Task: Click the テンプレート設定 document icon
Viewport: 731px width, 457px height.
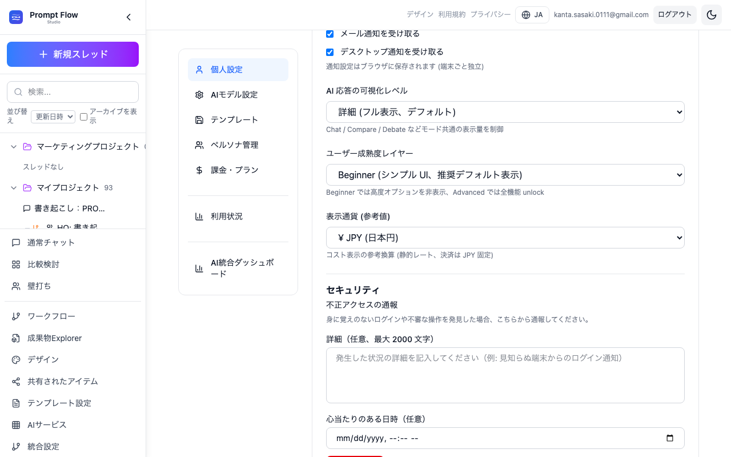Action: coord(16,403)
